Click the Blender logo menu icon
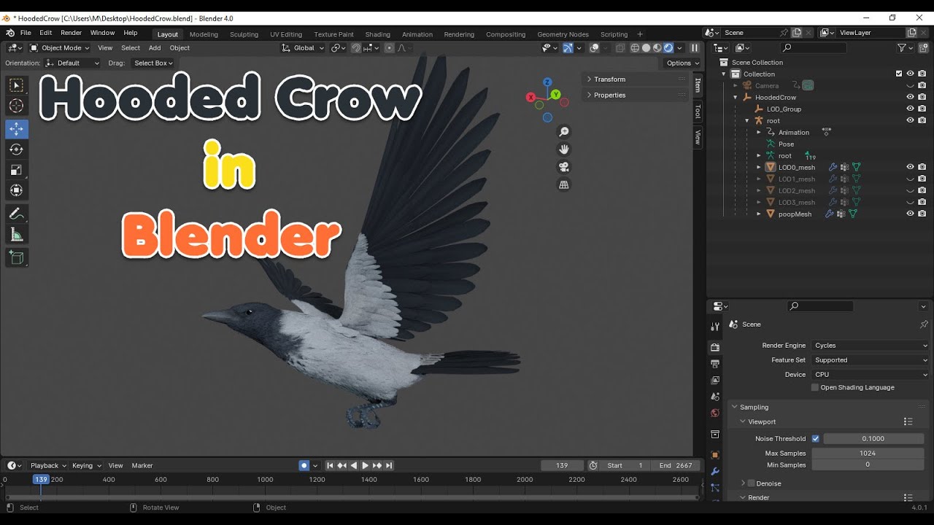Image resolution: width=934 pixels, height=525 pixels. (x=10, y=33)
